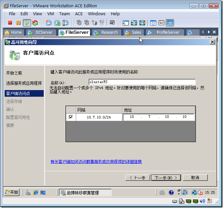
Task: Click the VMware hard disk status icon
Action: (x=174, y=201)
